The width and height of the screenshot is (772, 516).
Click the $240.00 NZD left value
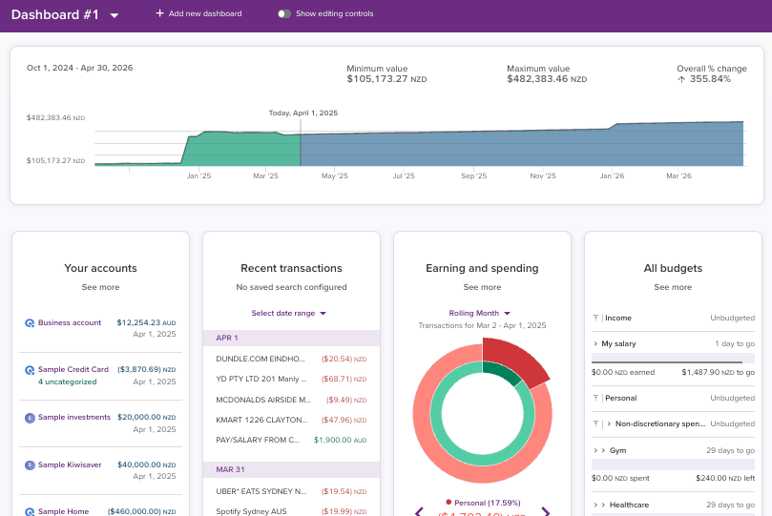click(x=725, y=478)
